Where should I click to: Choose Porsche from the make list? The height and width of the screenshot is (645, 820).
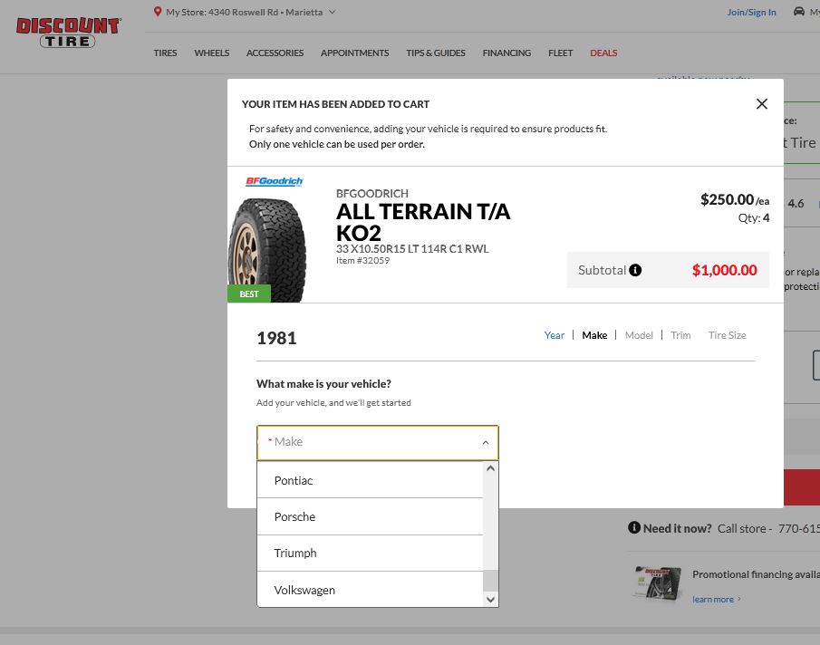(371, 516)
